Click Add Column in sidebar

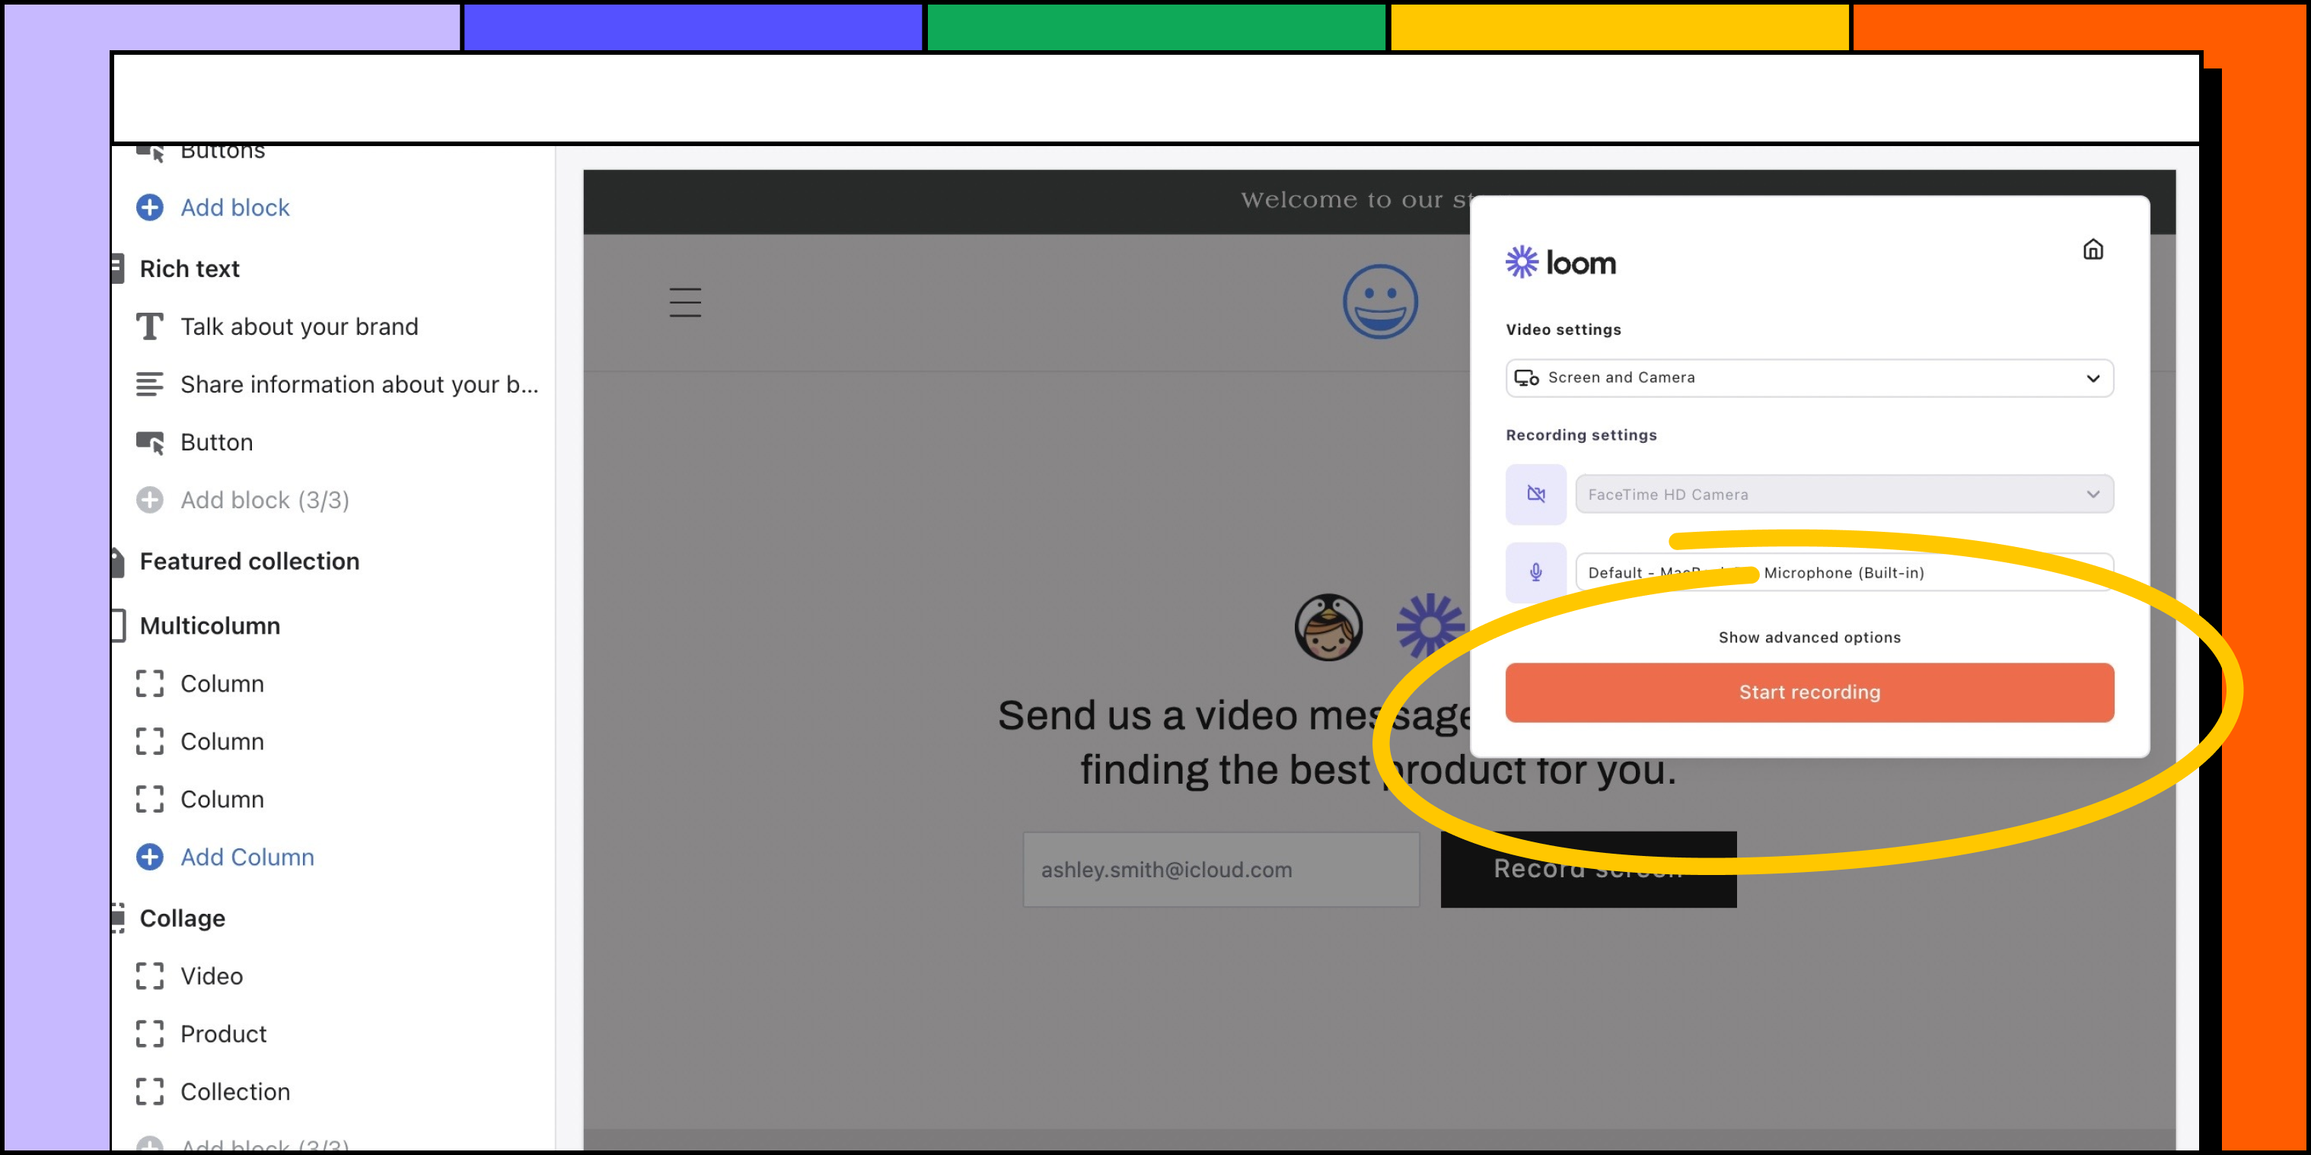246,856
